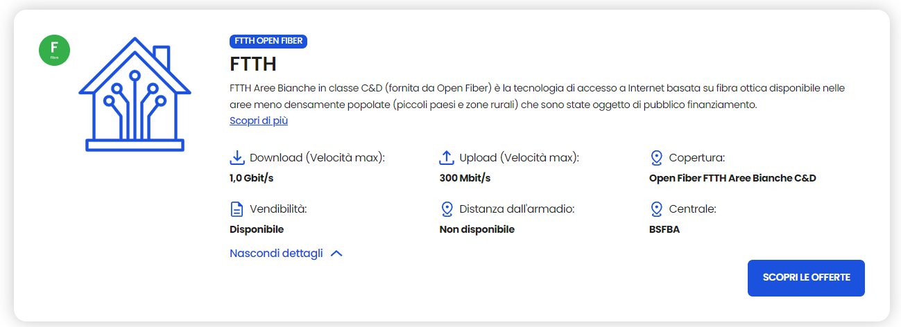The width and height of the screenshot is (901, 327).
Task: Click the 300 Mbit/s upload value
Action: (x=465, y=178)
